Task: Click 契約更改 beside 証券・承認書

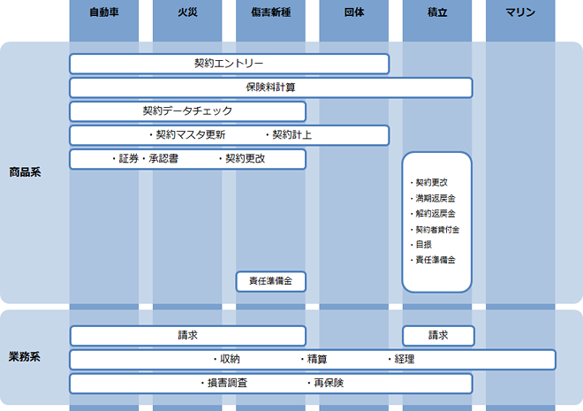Action: pyautogui.click(x=245, y=158)
